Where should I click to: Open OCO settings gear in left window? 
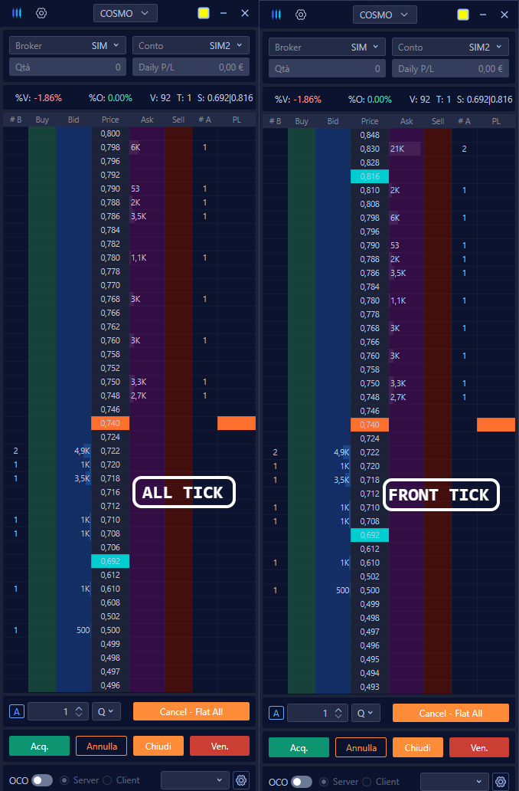[241, 780]
